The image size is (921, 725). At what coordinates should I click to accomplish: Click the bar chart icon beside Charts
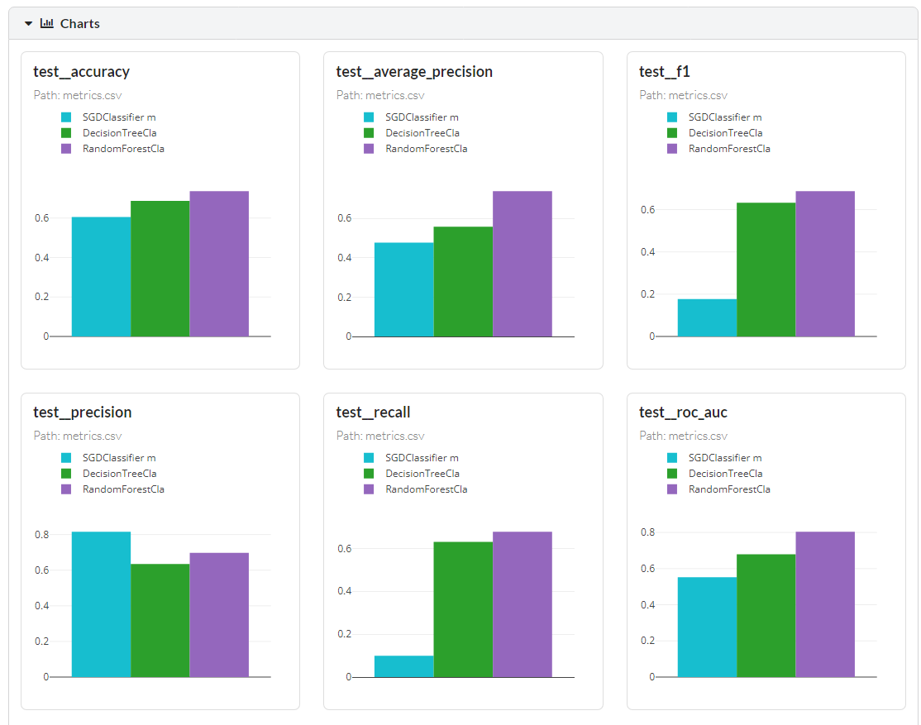point(46,24)
